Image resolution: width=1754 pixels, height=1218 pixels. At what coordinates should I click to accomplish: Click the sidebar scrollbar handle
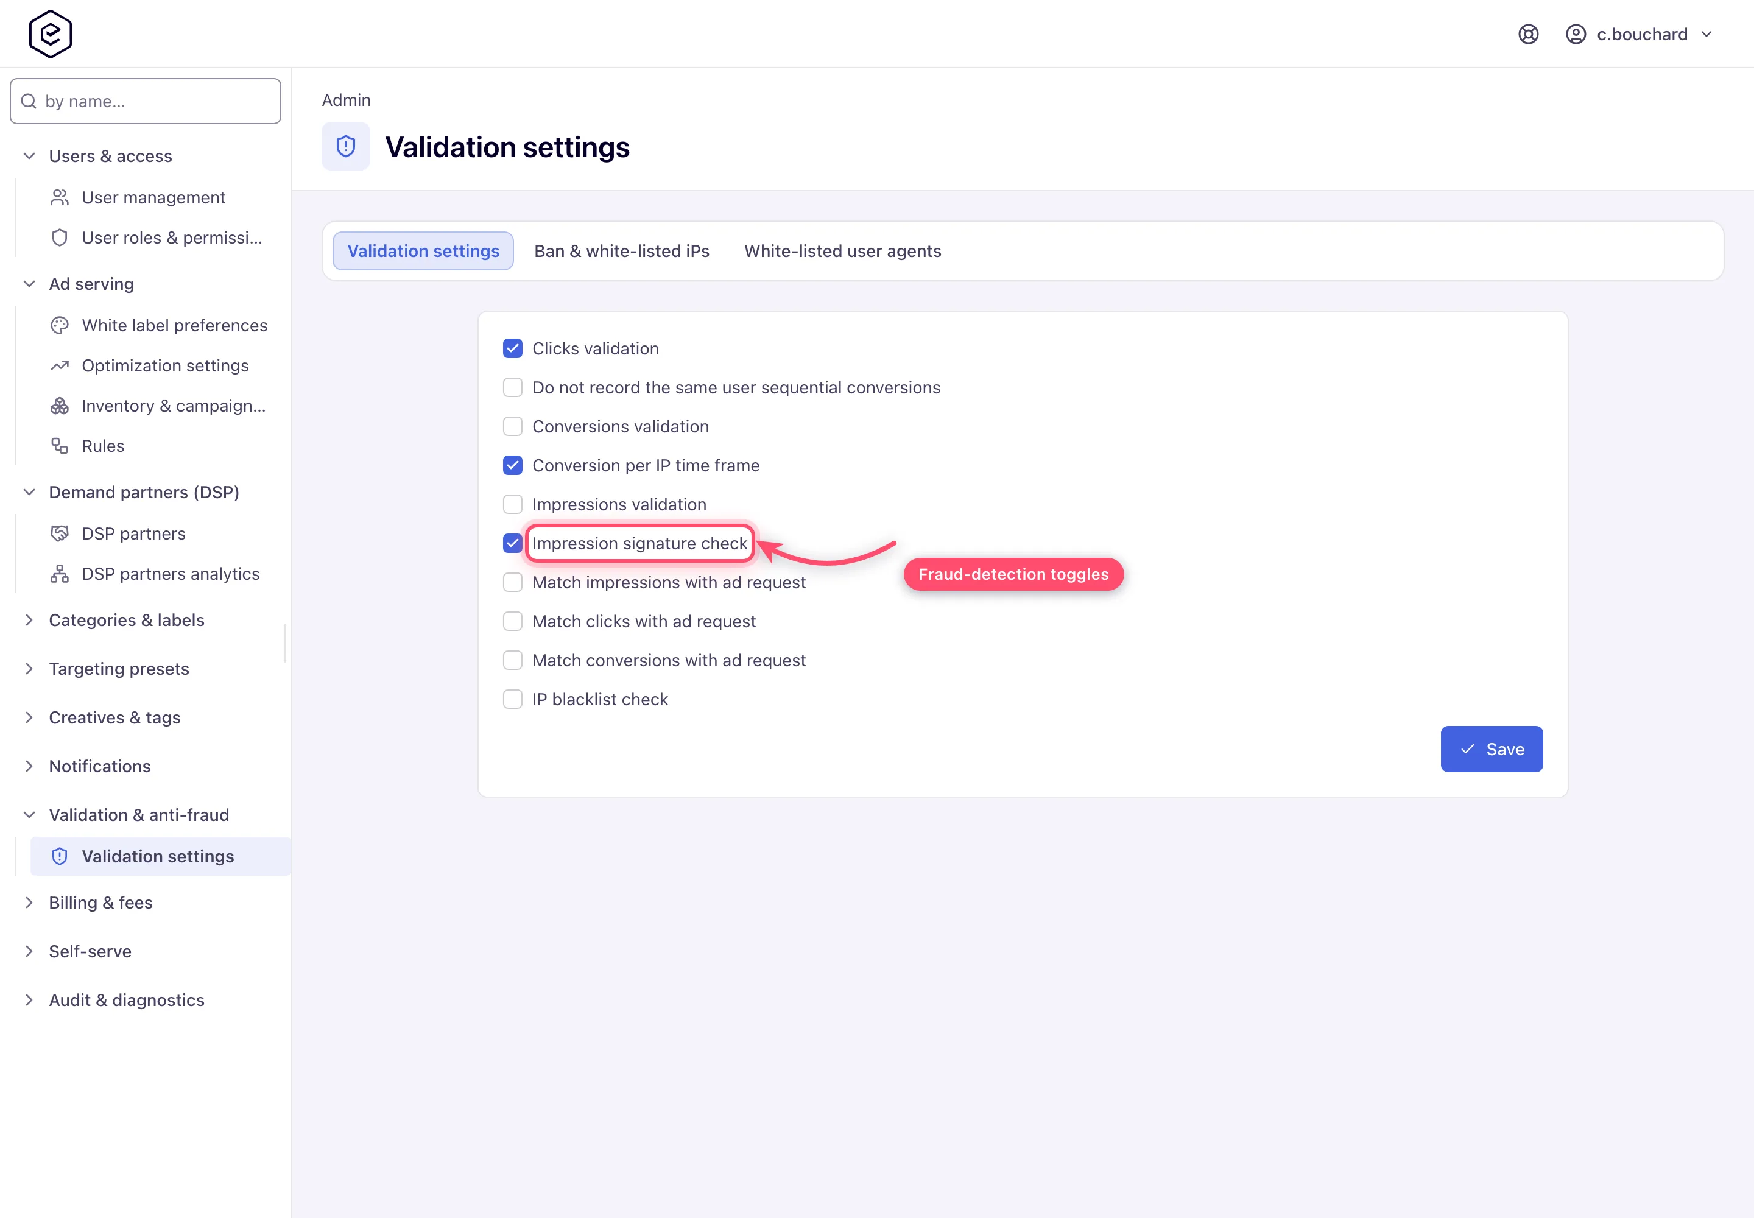point(284,643)
